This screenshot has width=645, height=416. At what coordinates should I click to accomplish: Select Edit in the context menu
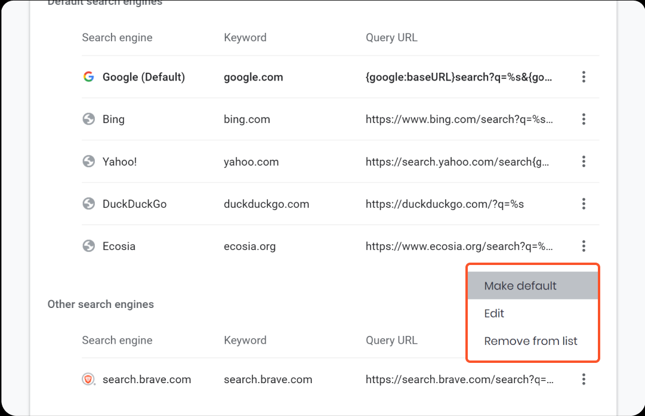pos(533,313)
